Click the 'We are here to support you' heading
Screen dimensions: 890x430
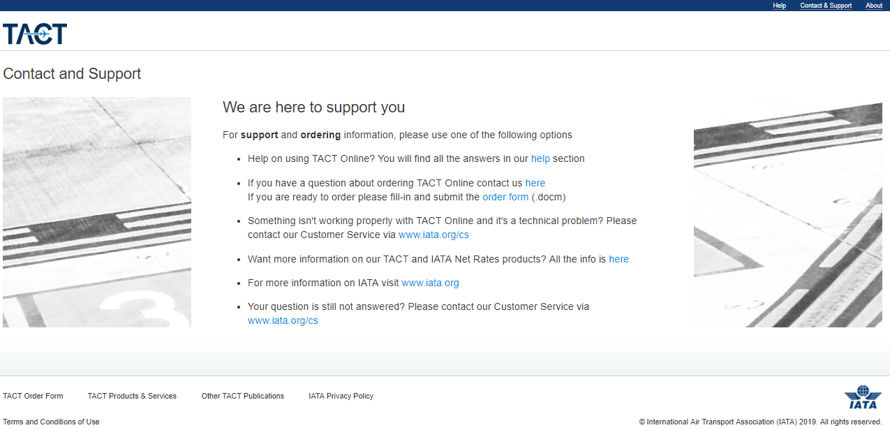click(x=313, y=107)
